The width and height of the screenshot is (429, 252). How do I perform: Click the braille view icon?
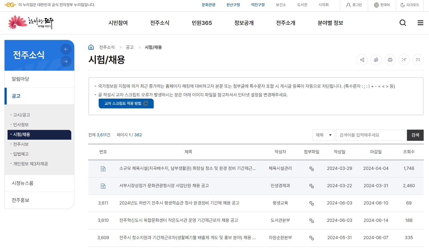click(404, 60)
